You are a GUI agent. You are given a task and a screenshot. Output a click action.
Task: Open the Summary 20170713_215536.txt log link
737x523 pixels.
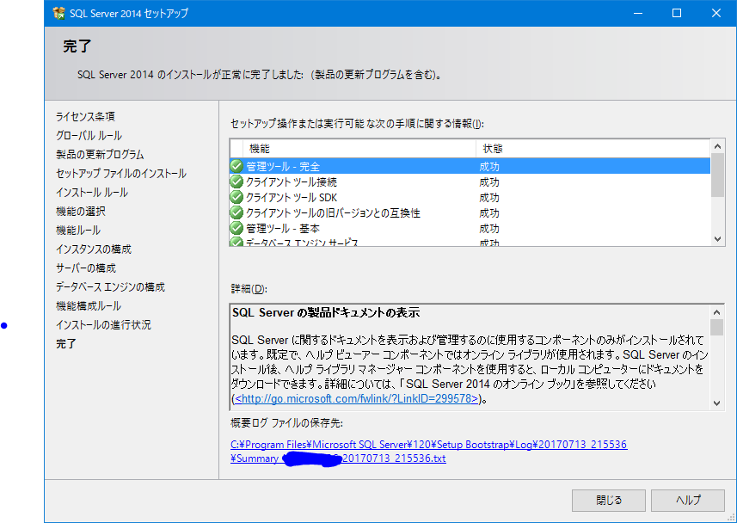click(x=338, y=458)
